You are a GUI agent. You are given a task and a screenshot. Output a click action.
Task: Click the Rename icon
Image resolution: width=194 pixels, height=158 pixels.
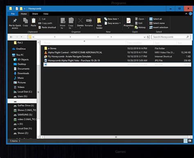89,20
